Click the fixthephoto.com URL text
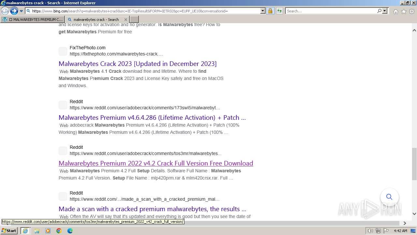 coord(116,54)
